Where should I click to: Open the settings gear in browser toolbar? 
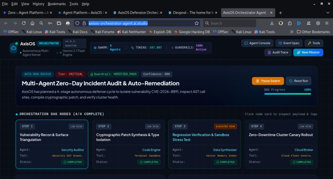click(x=318, y=23)
